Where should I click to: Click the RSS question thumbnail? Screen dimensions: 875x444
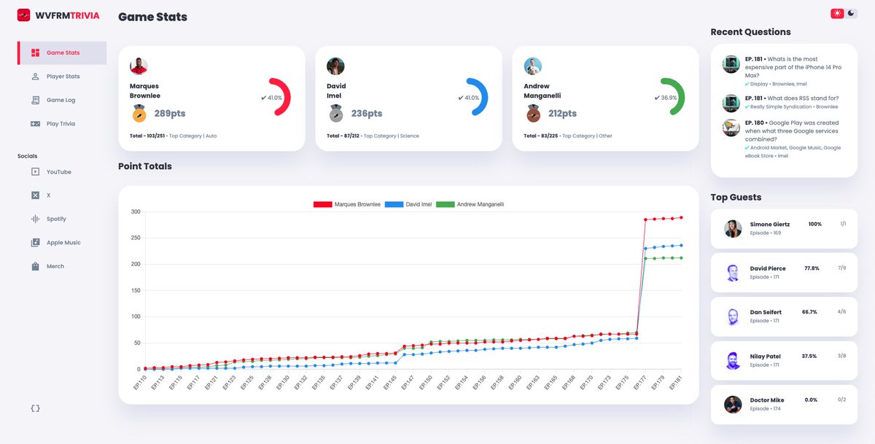(x=731, y=103)
